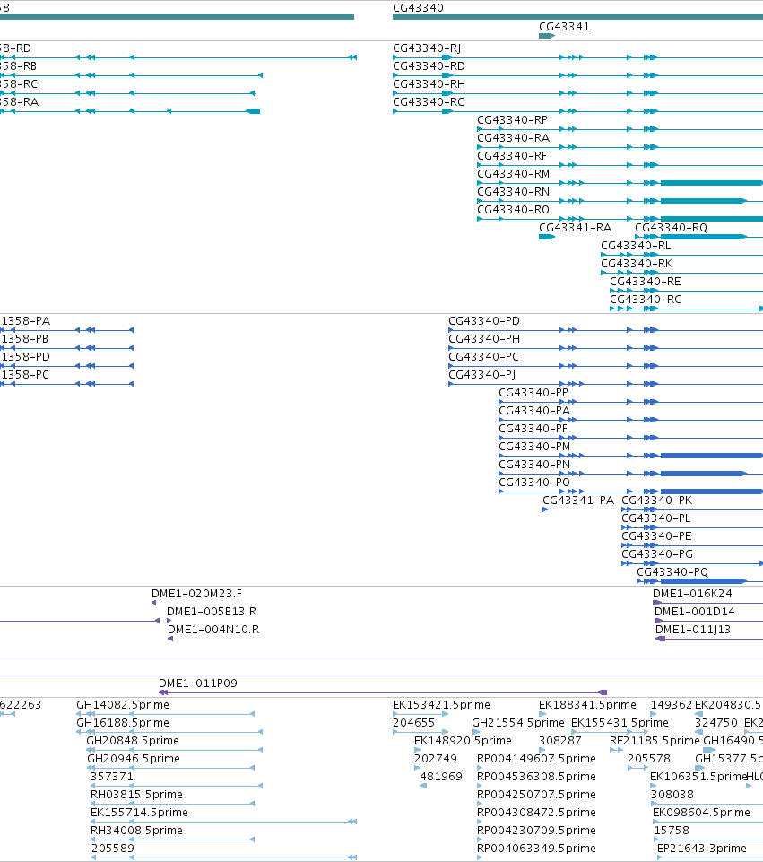
Task: Select the CG43340 gene bar
Action: pyautogui.click(x=578, y=17)
